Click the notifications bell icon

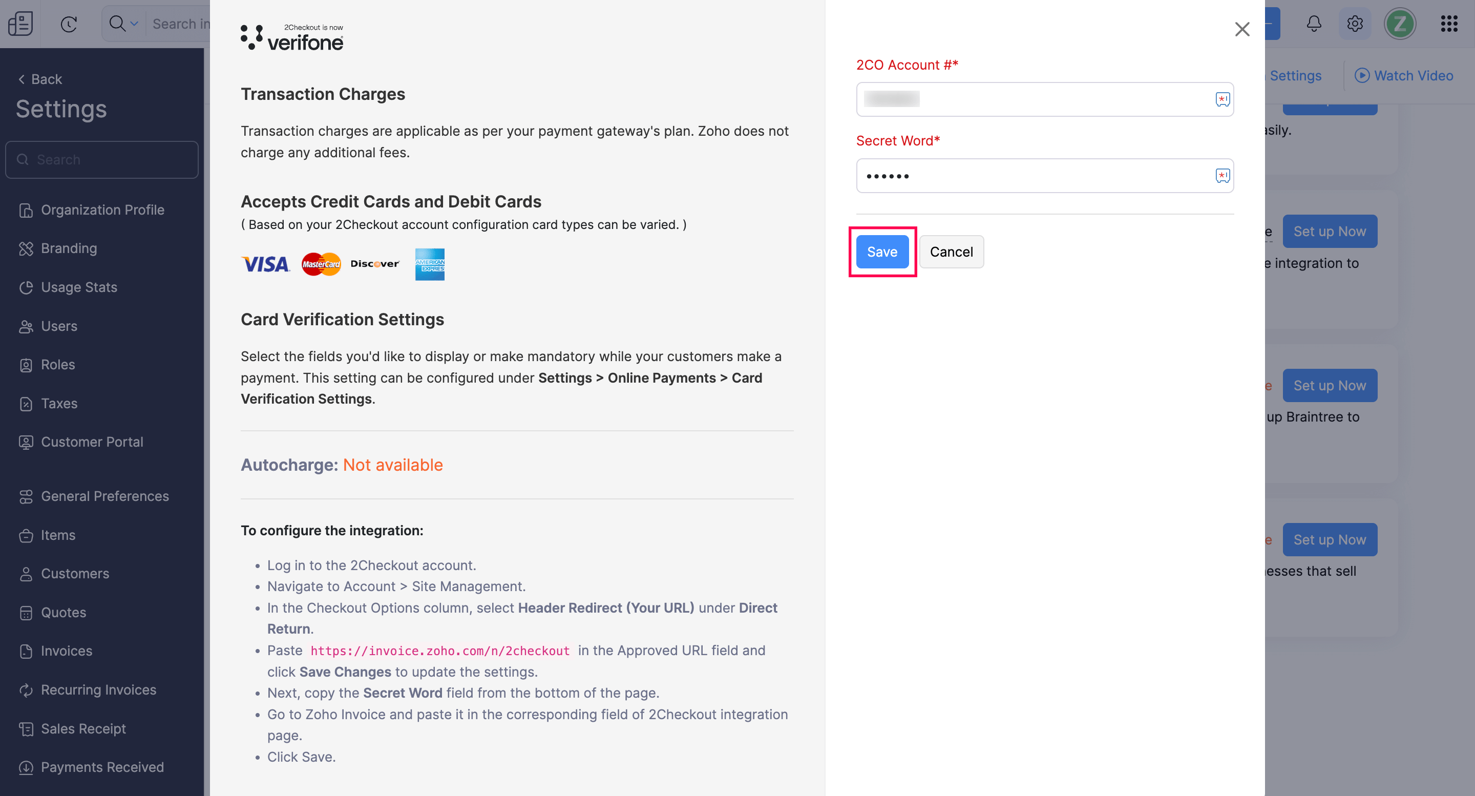1314,24
